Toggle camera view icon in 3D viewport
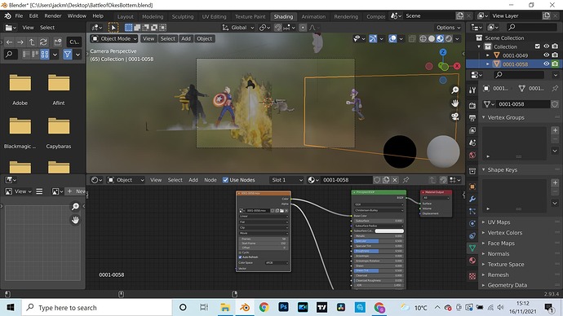The height and width of the screenshot is (316, 563). [455, 116]
